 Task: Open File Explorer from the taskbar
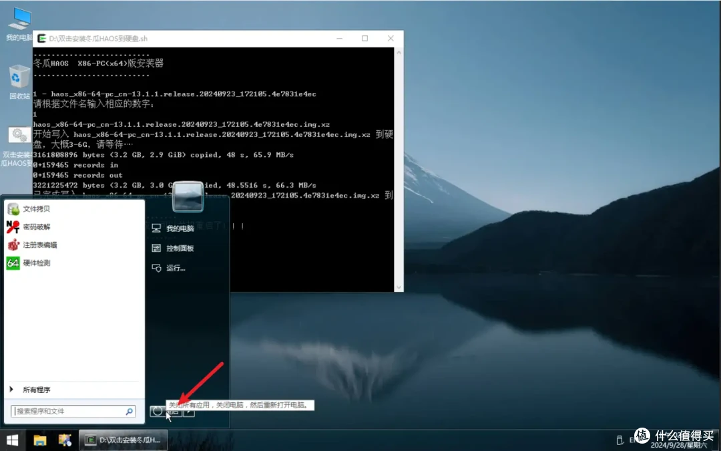[40, 440]
